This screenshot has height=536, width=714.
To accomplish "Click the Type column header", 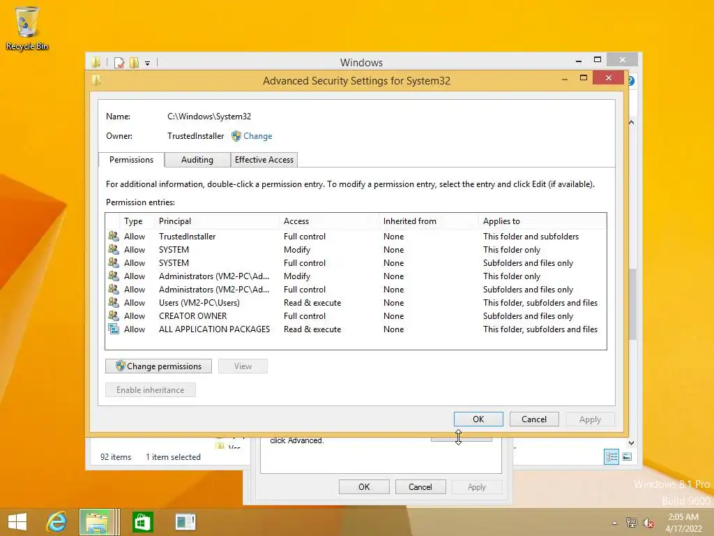I will (137, 221).
